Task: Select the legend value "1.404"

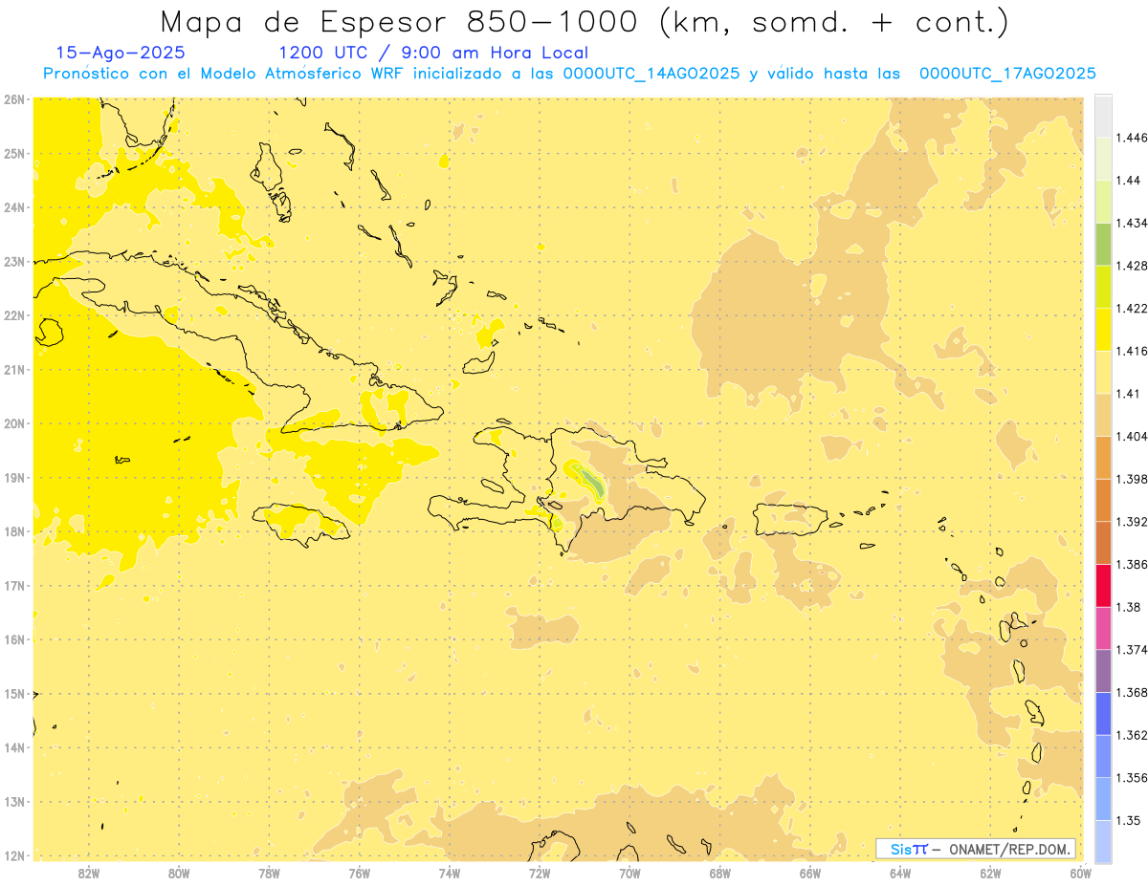Action: (1131, 436)
